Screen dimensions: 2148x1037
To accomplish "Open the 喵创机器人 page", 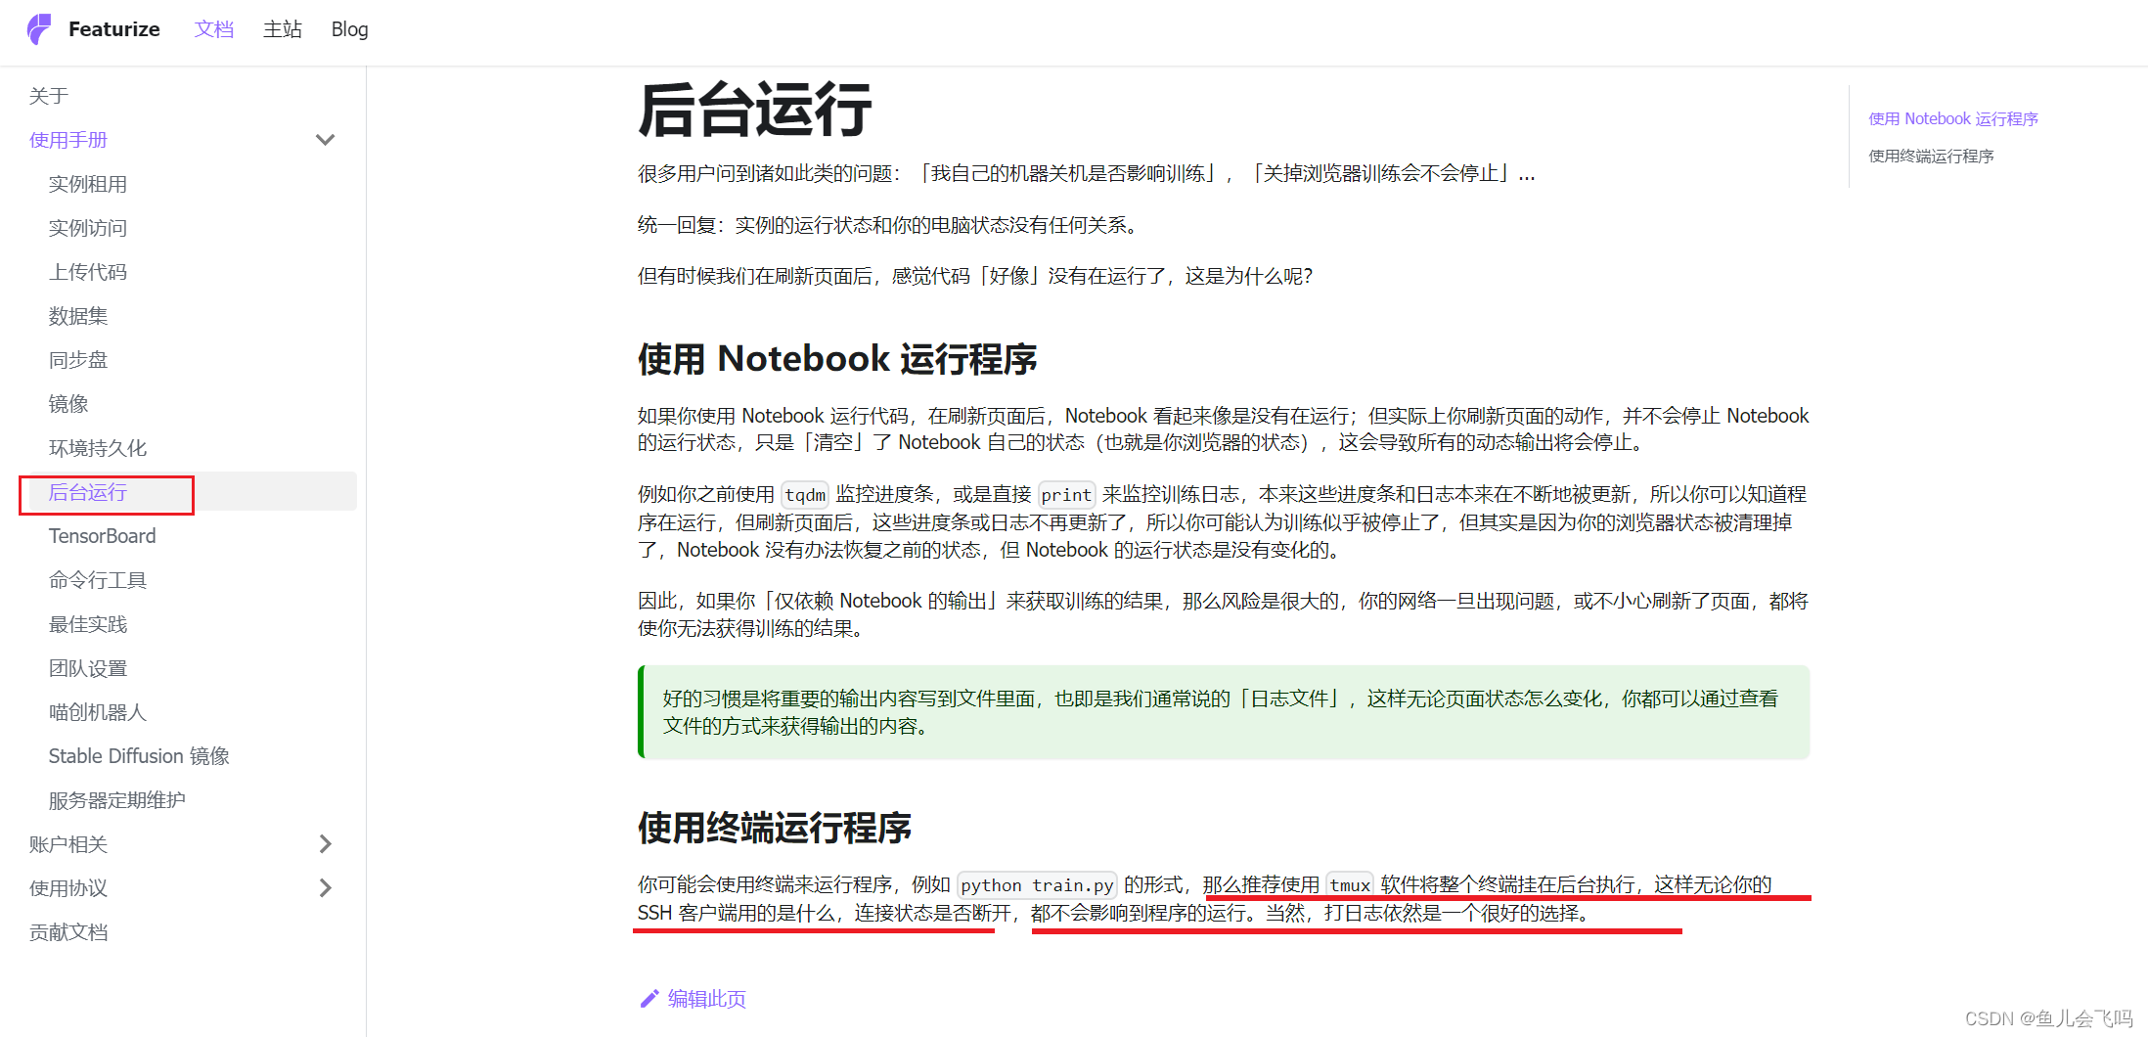I will (98, 711).
